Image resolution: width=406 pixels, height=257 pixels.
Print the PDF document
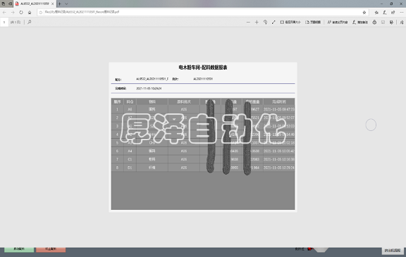pos(374,23)
